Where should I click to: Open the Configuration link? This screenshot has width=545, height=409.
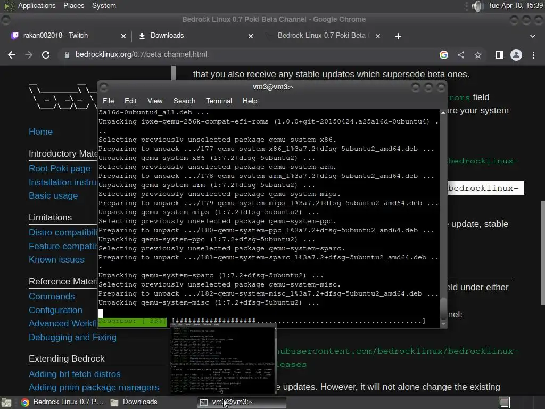(55, 310)
